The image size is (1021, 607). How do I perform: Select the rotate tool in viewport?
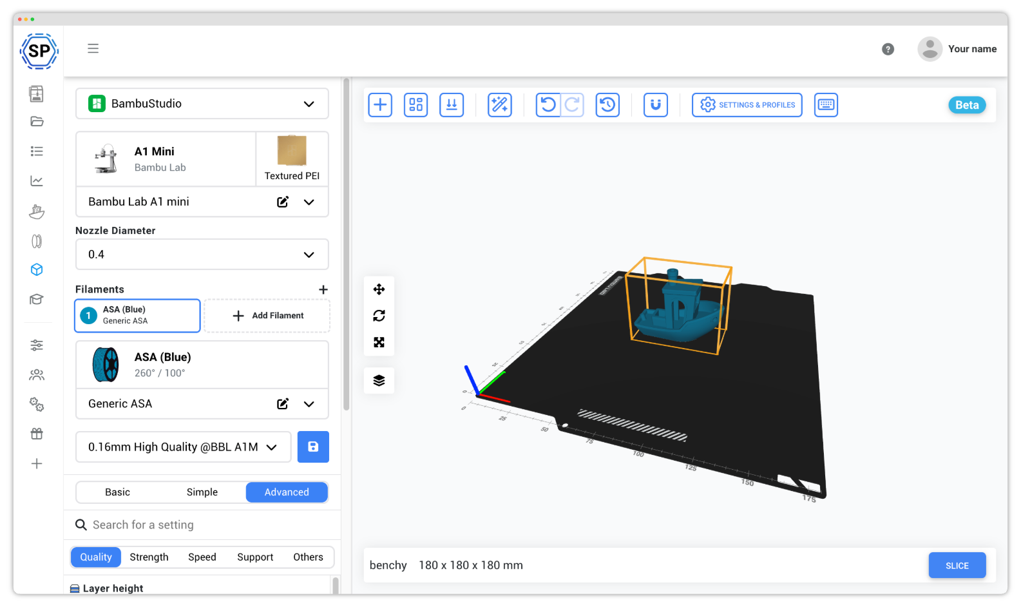pos(379,316)
